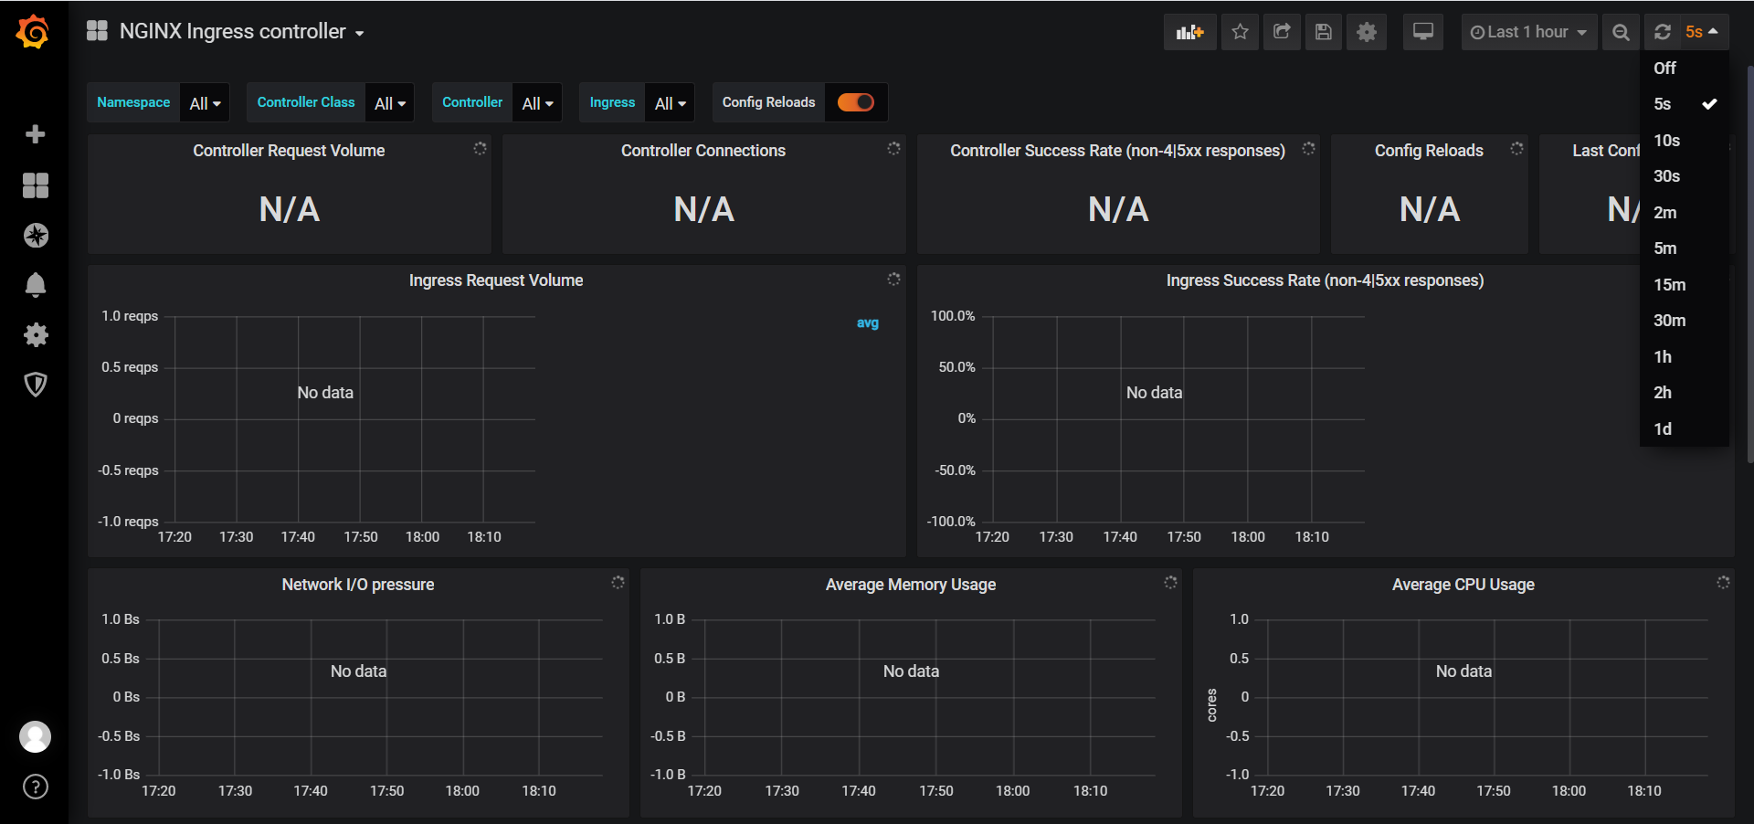Screen dimensions: 1754x824
Task: Open the Help question mark icon
Action: point(36,787)
